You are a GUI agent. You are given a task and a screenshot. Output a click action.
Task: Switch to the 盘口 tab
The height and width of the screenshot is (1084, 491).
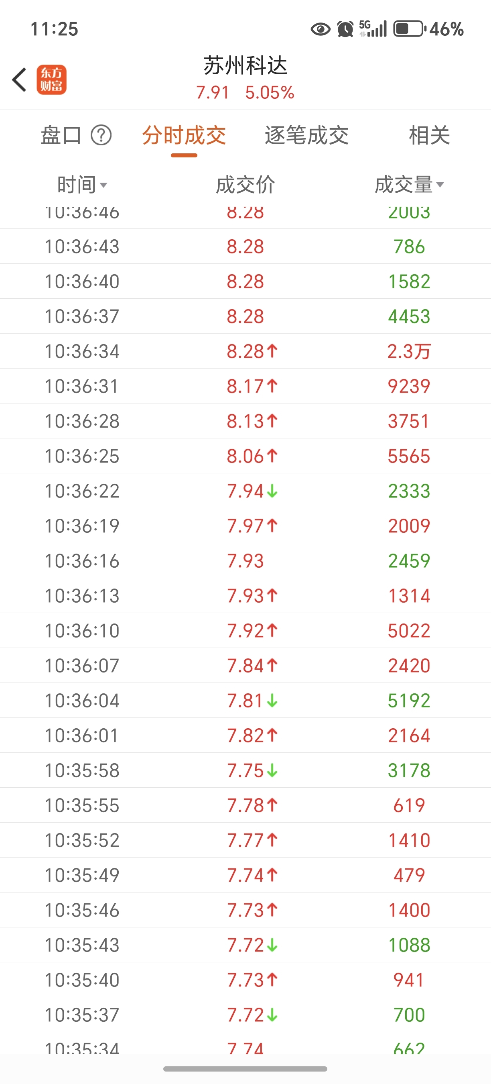(61, 136)
